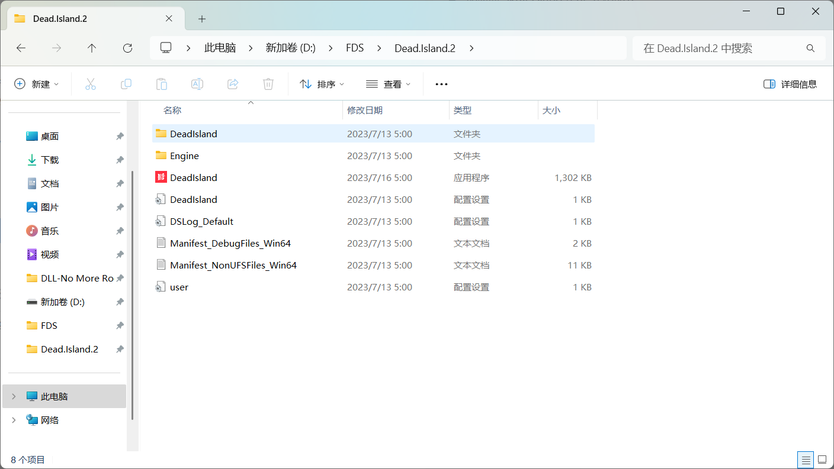Expand 此电脑 in the navigation pane
The height and width of the screenshot is (469, 834).
pyautogui.click(x=14, y=396)
